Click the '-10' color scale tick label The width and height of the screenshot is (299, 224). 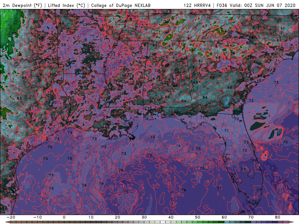pos(37,217)
